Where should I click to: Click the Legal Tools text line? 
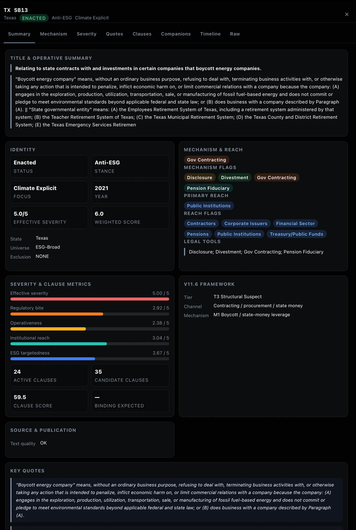tap(256, 252)
